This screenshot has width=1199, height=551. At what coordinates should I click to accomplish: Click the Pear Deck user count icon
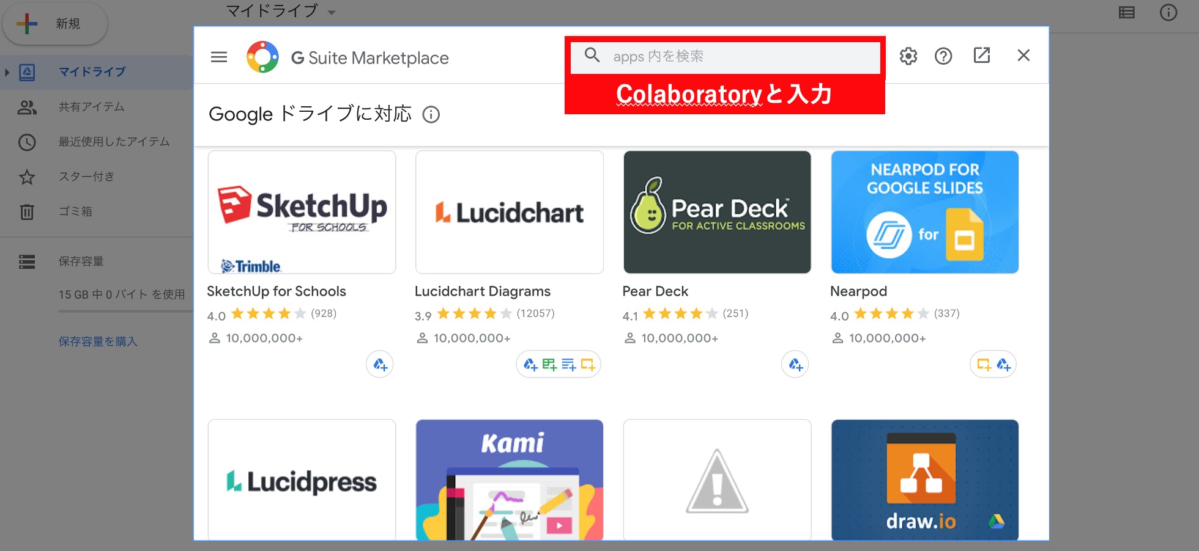click(x=630, y=338)
